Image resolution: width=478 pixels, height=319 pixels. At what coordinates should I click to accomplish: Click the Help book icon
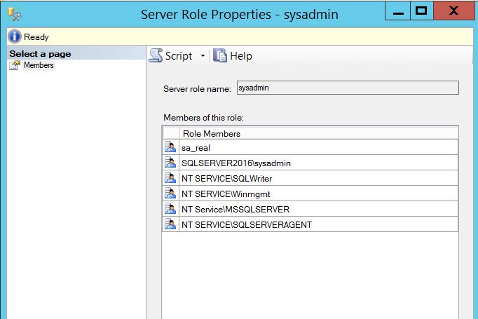pyautogui.click(x=220, y=55)
